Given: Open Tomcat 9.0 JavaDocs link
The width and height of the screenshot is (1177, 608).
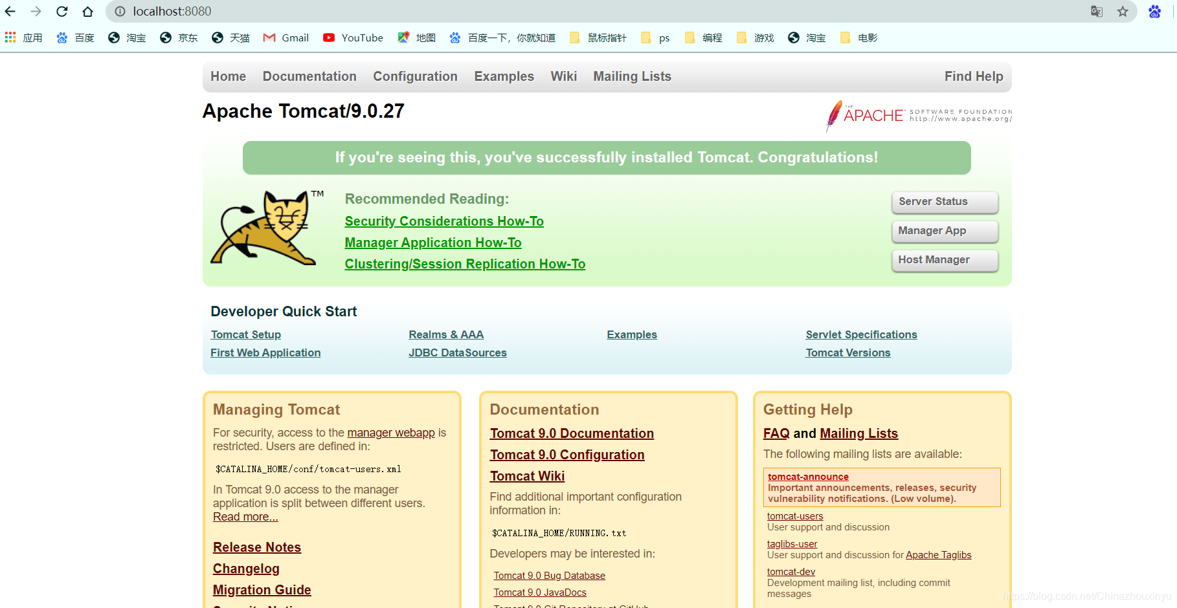Looking at the screenshot, I should pos(540,592).
